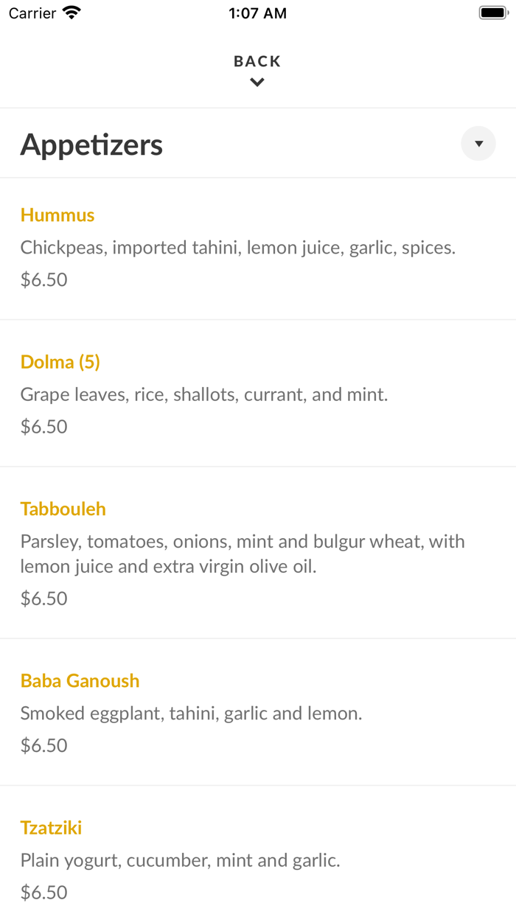Screen dimensions: 516x917
Task: Tap the Tzatziki menu item
Action: (x=51, y=827)
